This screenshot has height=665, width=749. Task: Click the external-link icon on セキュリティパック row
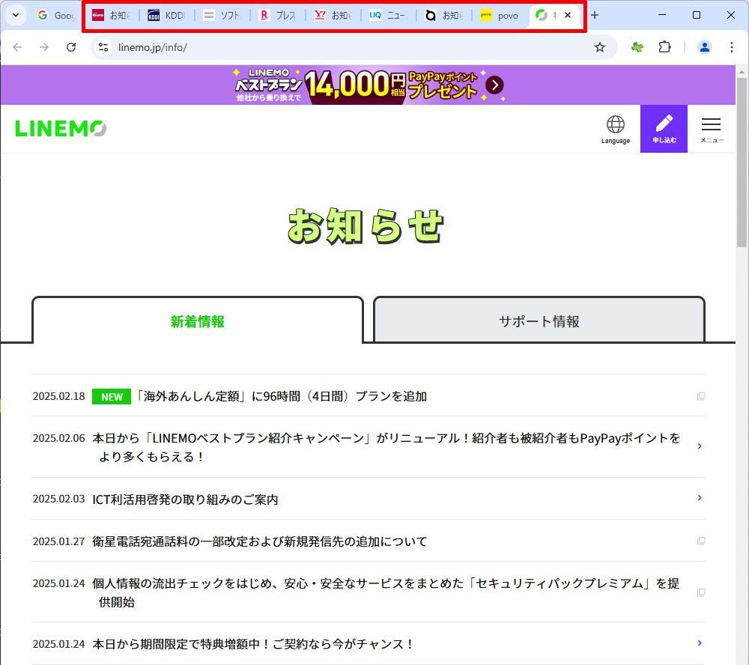click(x=701, y=592)
